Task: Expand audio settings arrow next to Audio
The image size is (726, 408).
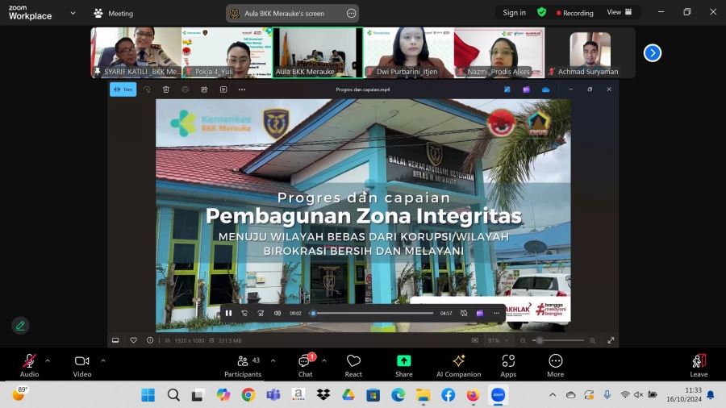Action: [48, 360]
